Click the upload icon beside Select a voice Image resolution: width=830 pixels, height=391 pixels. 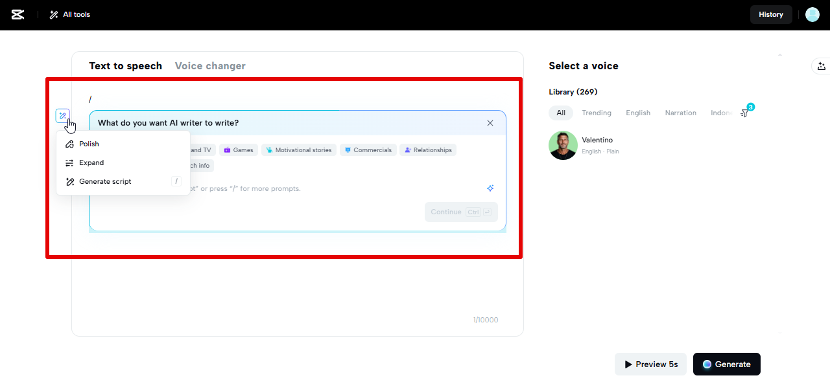coord(822,66)
